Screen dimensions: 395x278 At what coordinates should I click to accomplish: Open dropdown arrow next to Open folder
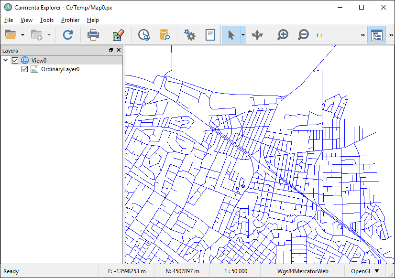pos(22,35)
